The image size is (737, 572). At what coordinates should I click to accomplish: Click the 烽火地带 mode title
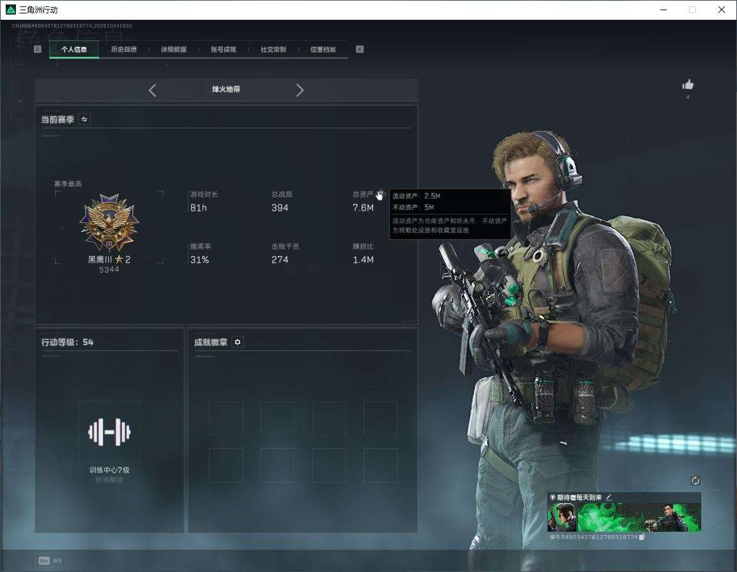point(226,89)
